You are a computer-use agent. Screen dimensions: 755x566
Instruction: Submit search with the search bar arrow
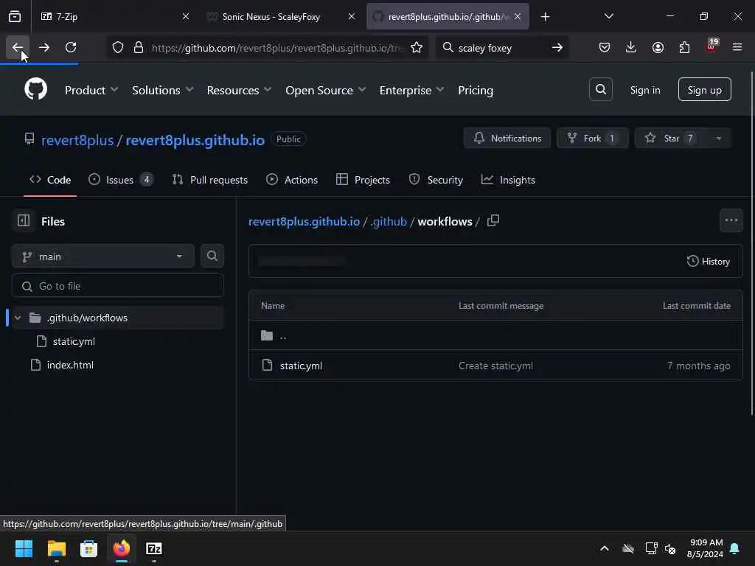point(557,48)
